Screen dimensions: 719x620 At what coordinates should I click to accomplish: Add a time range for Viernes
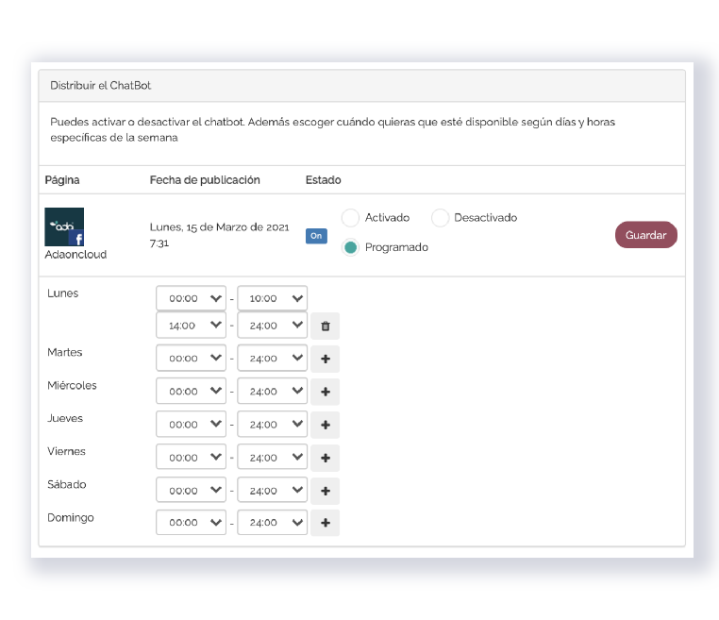pyautogui.click(x=325, y=458)
